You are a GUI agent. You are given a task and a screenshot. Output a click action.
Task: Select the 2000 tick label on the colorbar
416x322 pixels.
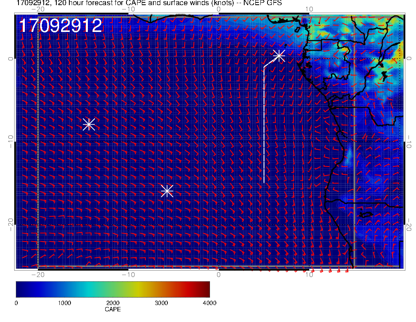pyautogui.click(x=113, y=303)
